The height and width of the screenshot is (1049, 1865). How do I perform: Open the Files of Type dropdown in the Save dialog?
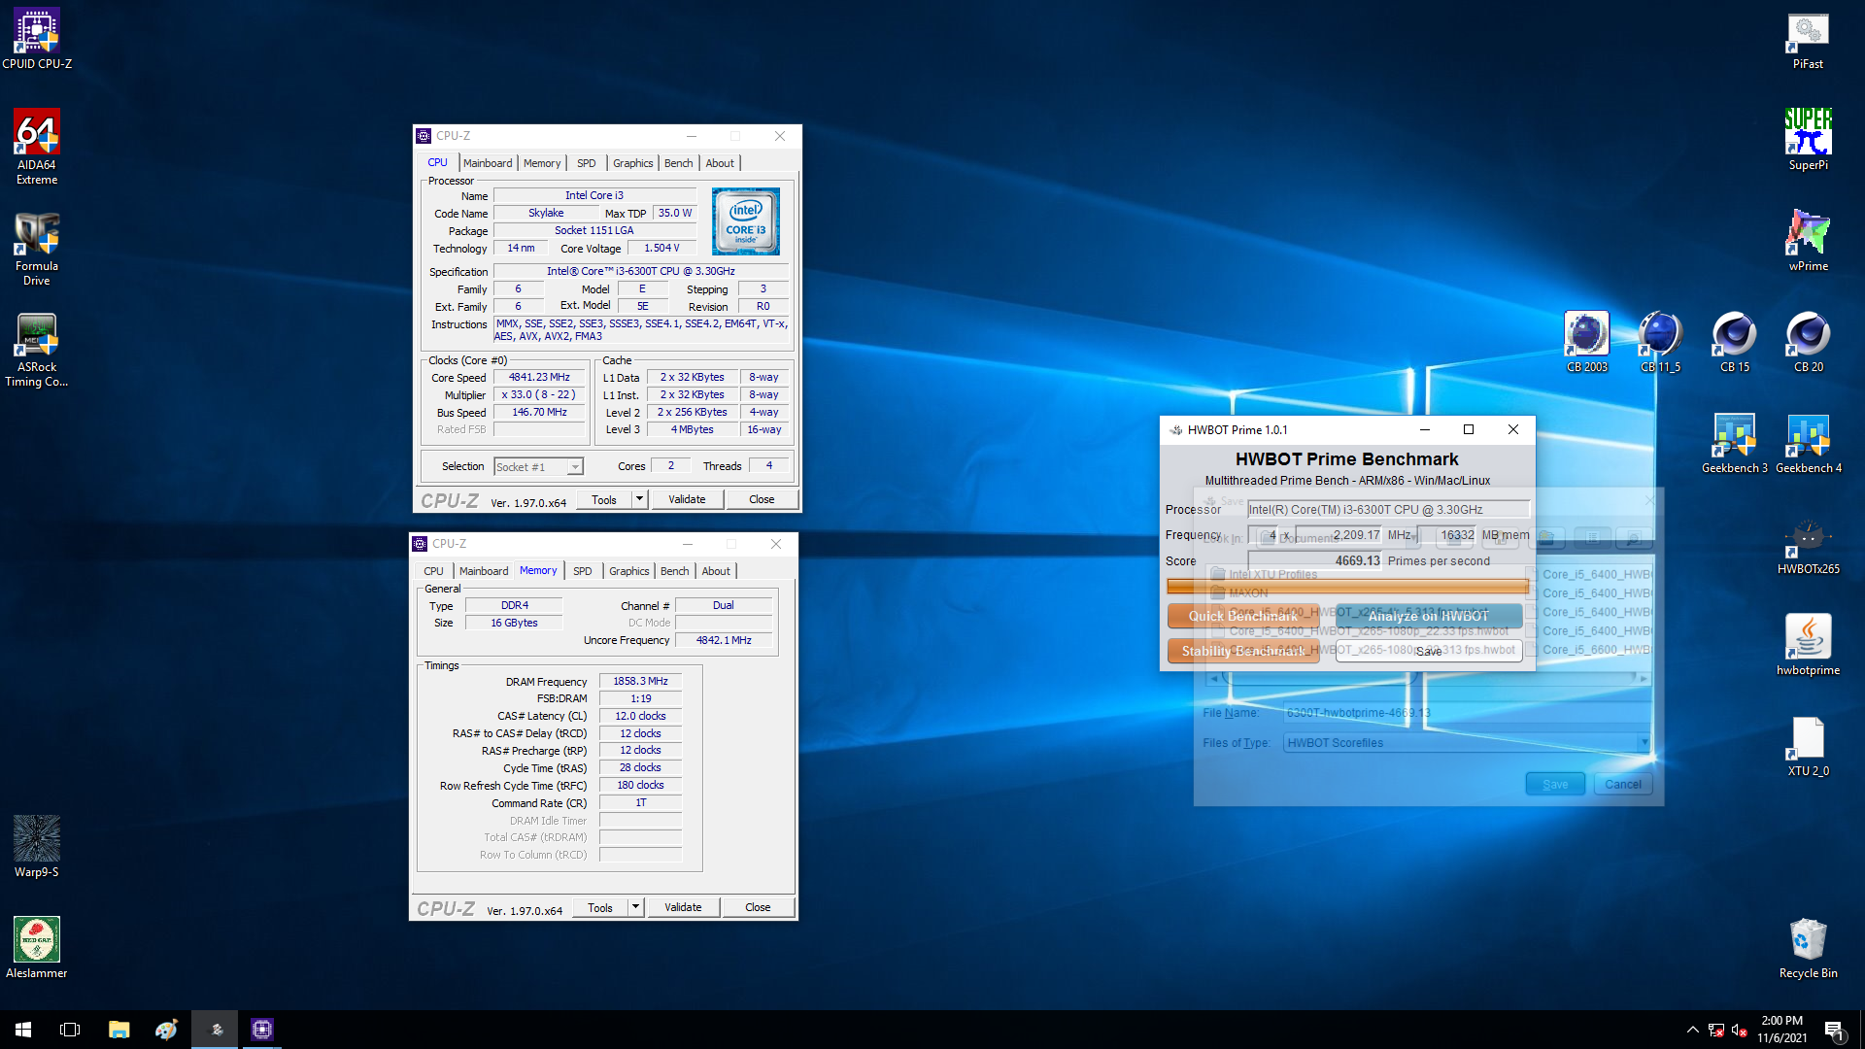coord(1467,743)
